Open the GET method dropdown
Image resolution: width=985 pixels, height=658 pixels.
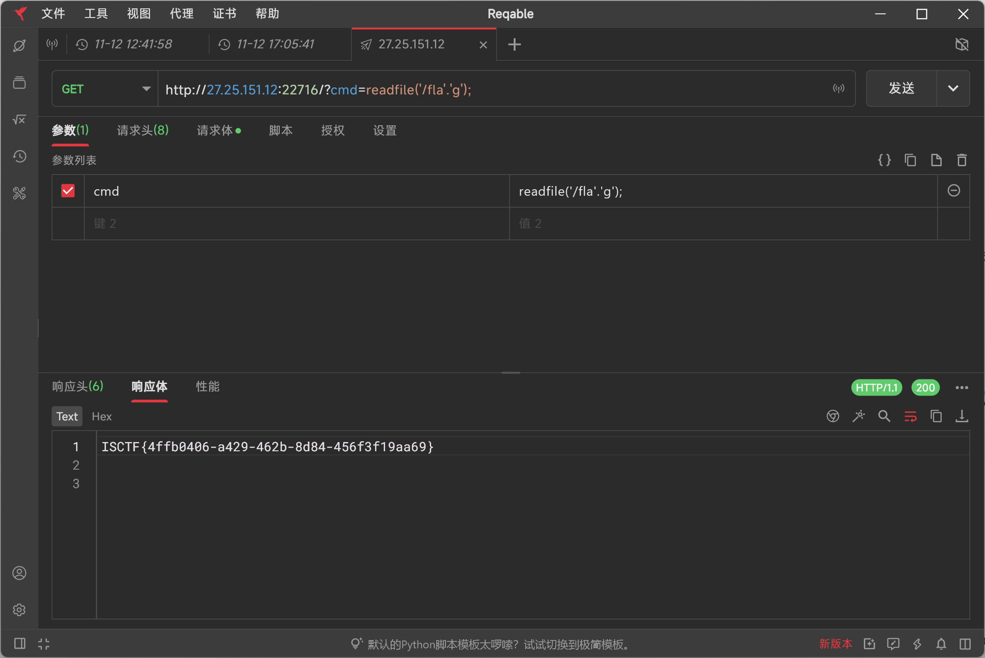(105, 89)
